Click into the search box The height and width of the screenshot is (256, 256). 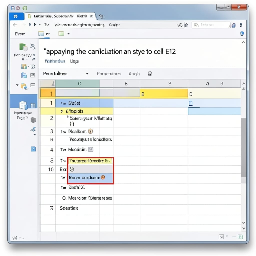[211, 25]
